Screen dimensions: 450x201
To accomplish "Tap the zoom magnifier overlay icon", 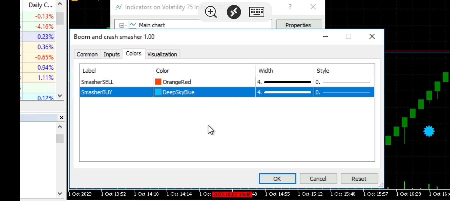I will click(x=211, y=12).
